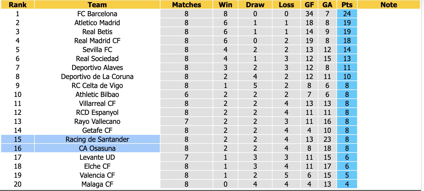Click the Win column header
This screenshot has height=191, width=424.
pyautogui.click(x=226, y=5)
